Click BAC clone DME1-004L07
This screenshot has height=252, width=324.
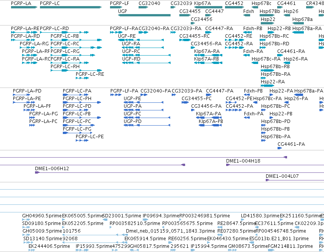coord(295,180)
